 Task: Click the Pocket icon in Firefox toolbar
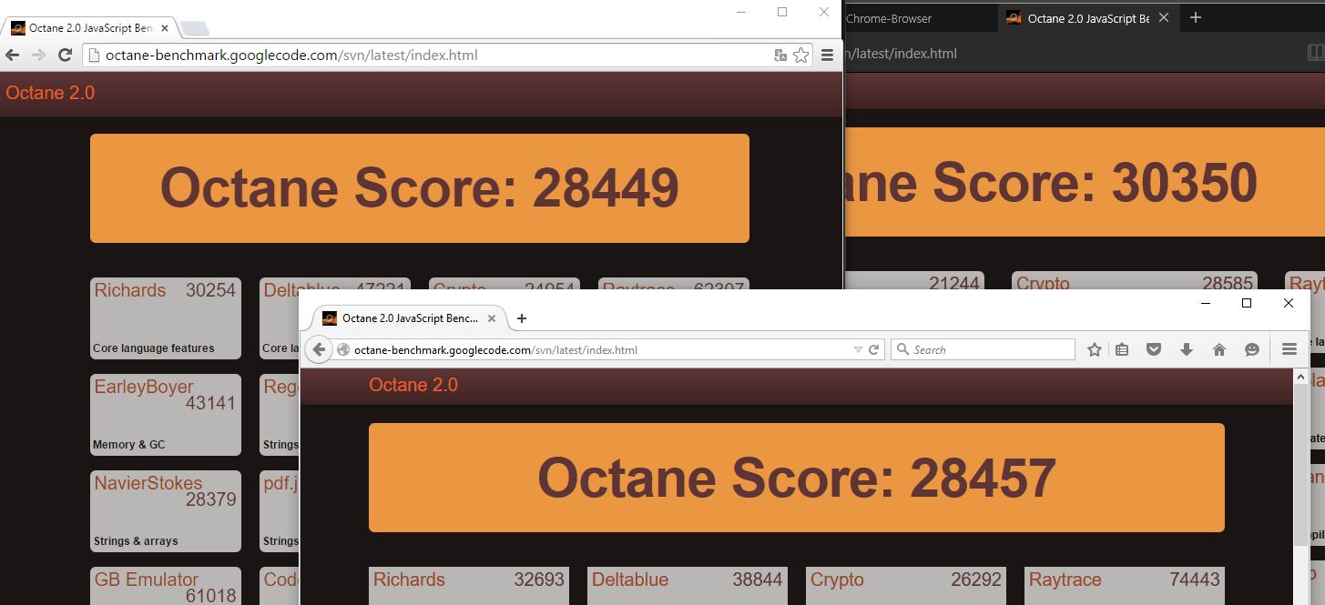(1154, 349)
